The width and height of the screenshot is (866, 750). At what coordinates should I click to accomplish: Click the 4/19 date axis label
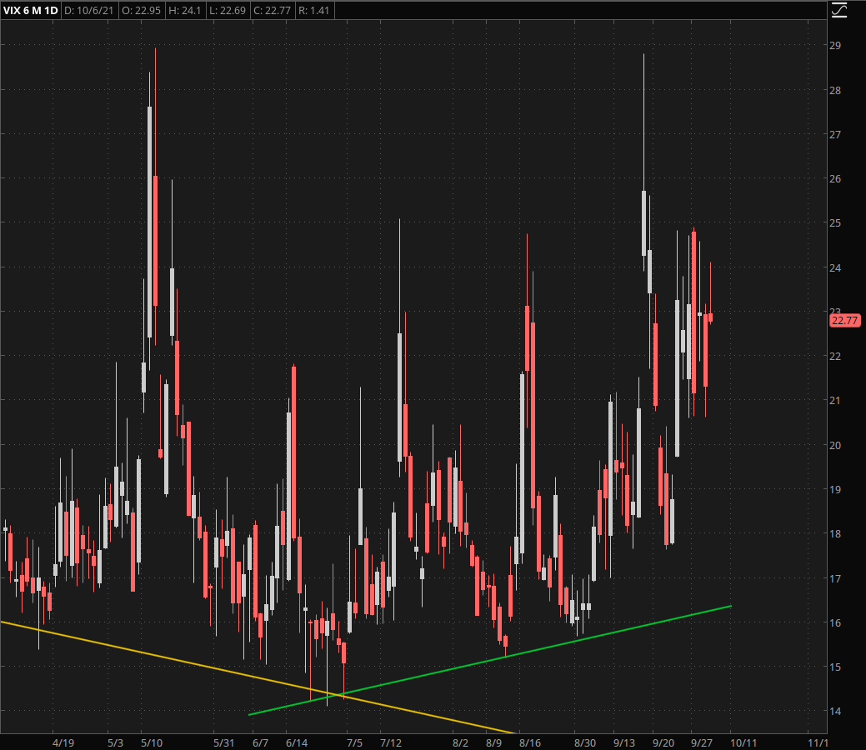63,742
